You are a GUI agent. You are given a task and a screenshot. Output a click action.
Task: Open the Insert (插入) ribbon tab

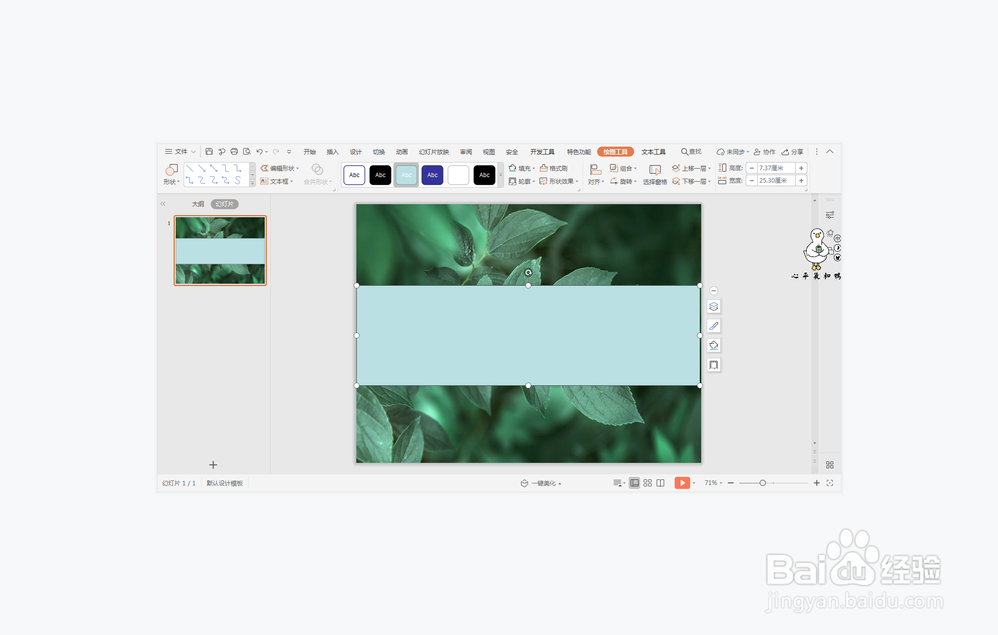tap(332, 152)
